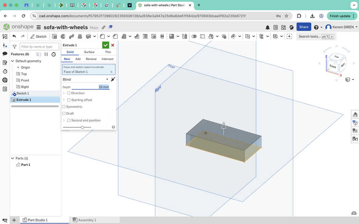Click the Extrude dialog preview slider
This screenshot has width=359, height=224.
[83, 127]
